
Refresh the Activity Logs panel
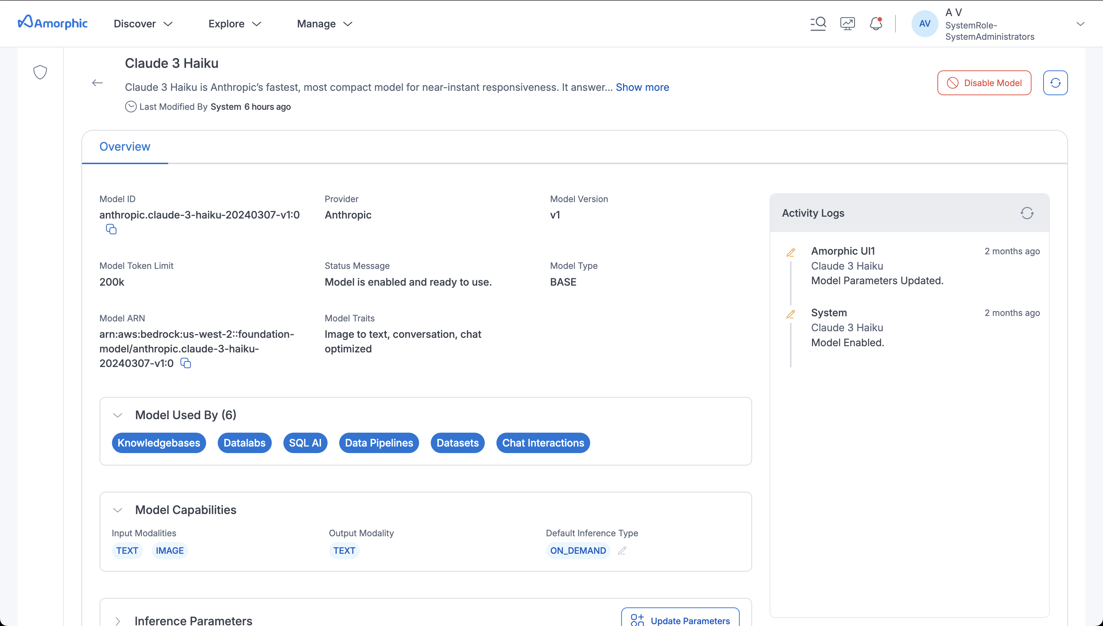(1027, 213)
